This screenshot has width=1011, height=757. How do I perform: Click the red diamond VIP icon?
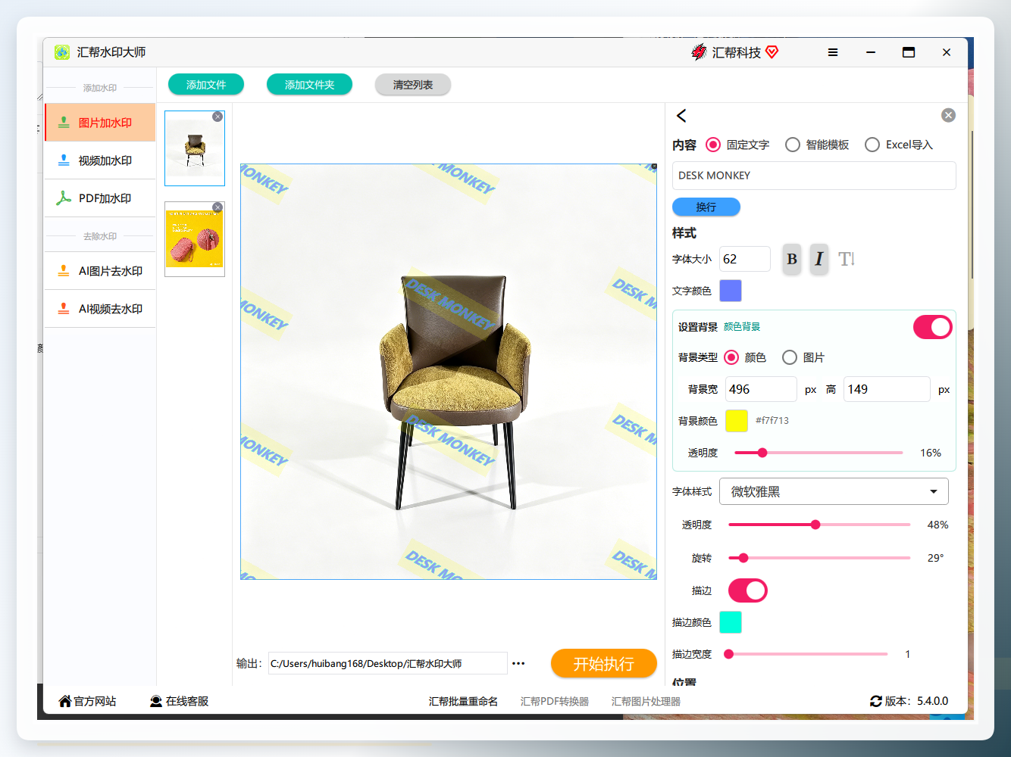tap(772, 52)
